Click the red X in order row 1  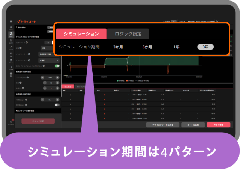pyautogui.click(x=105, y=95)
